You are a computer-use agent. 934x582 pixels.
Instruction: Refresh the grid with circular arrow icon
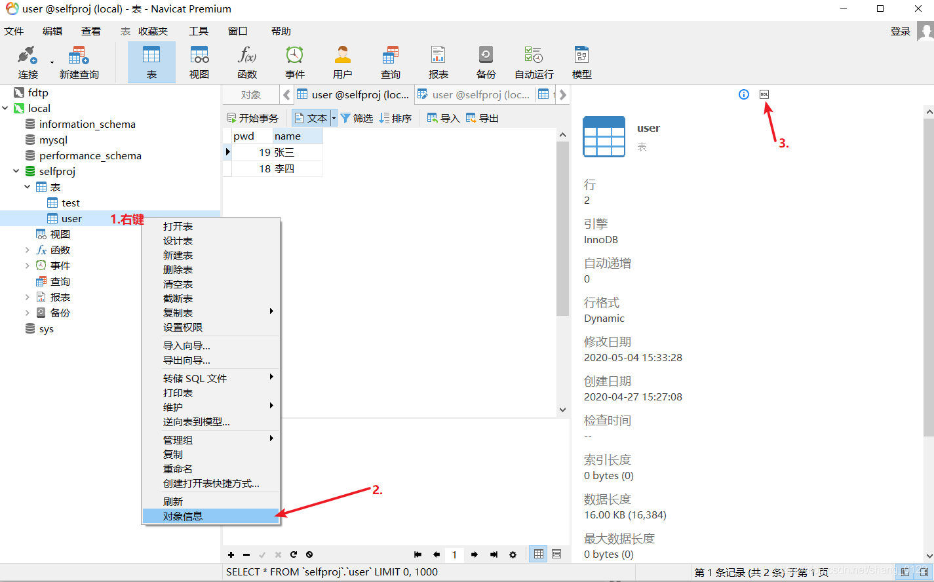294,554
